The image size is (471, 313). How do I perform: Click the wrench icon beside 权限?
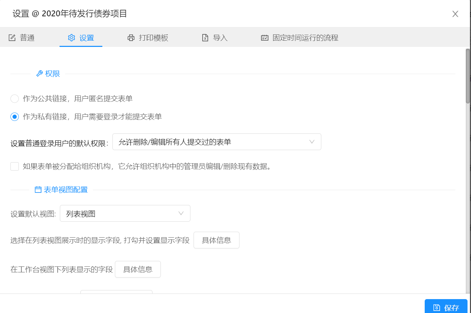coord(39,74)
